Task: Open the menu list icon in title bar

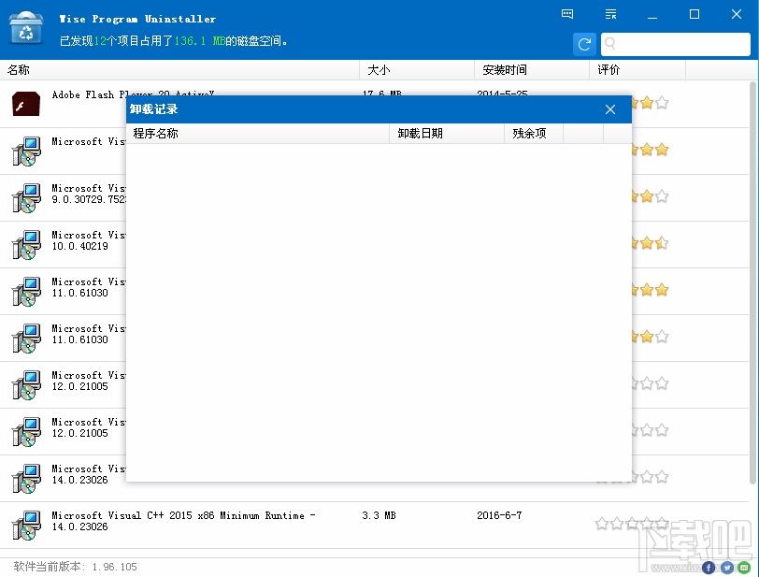Action: [611, 14]
